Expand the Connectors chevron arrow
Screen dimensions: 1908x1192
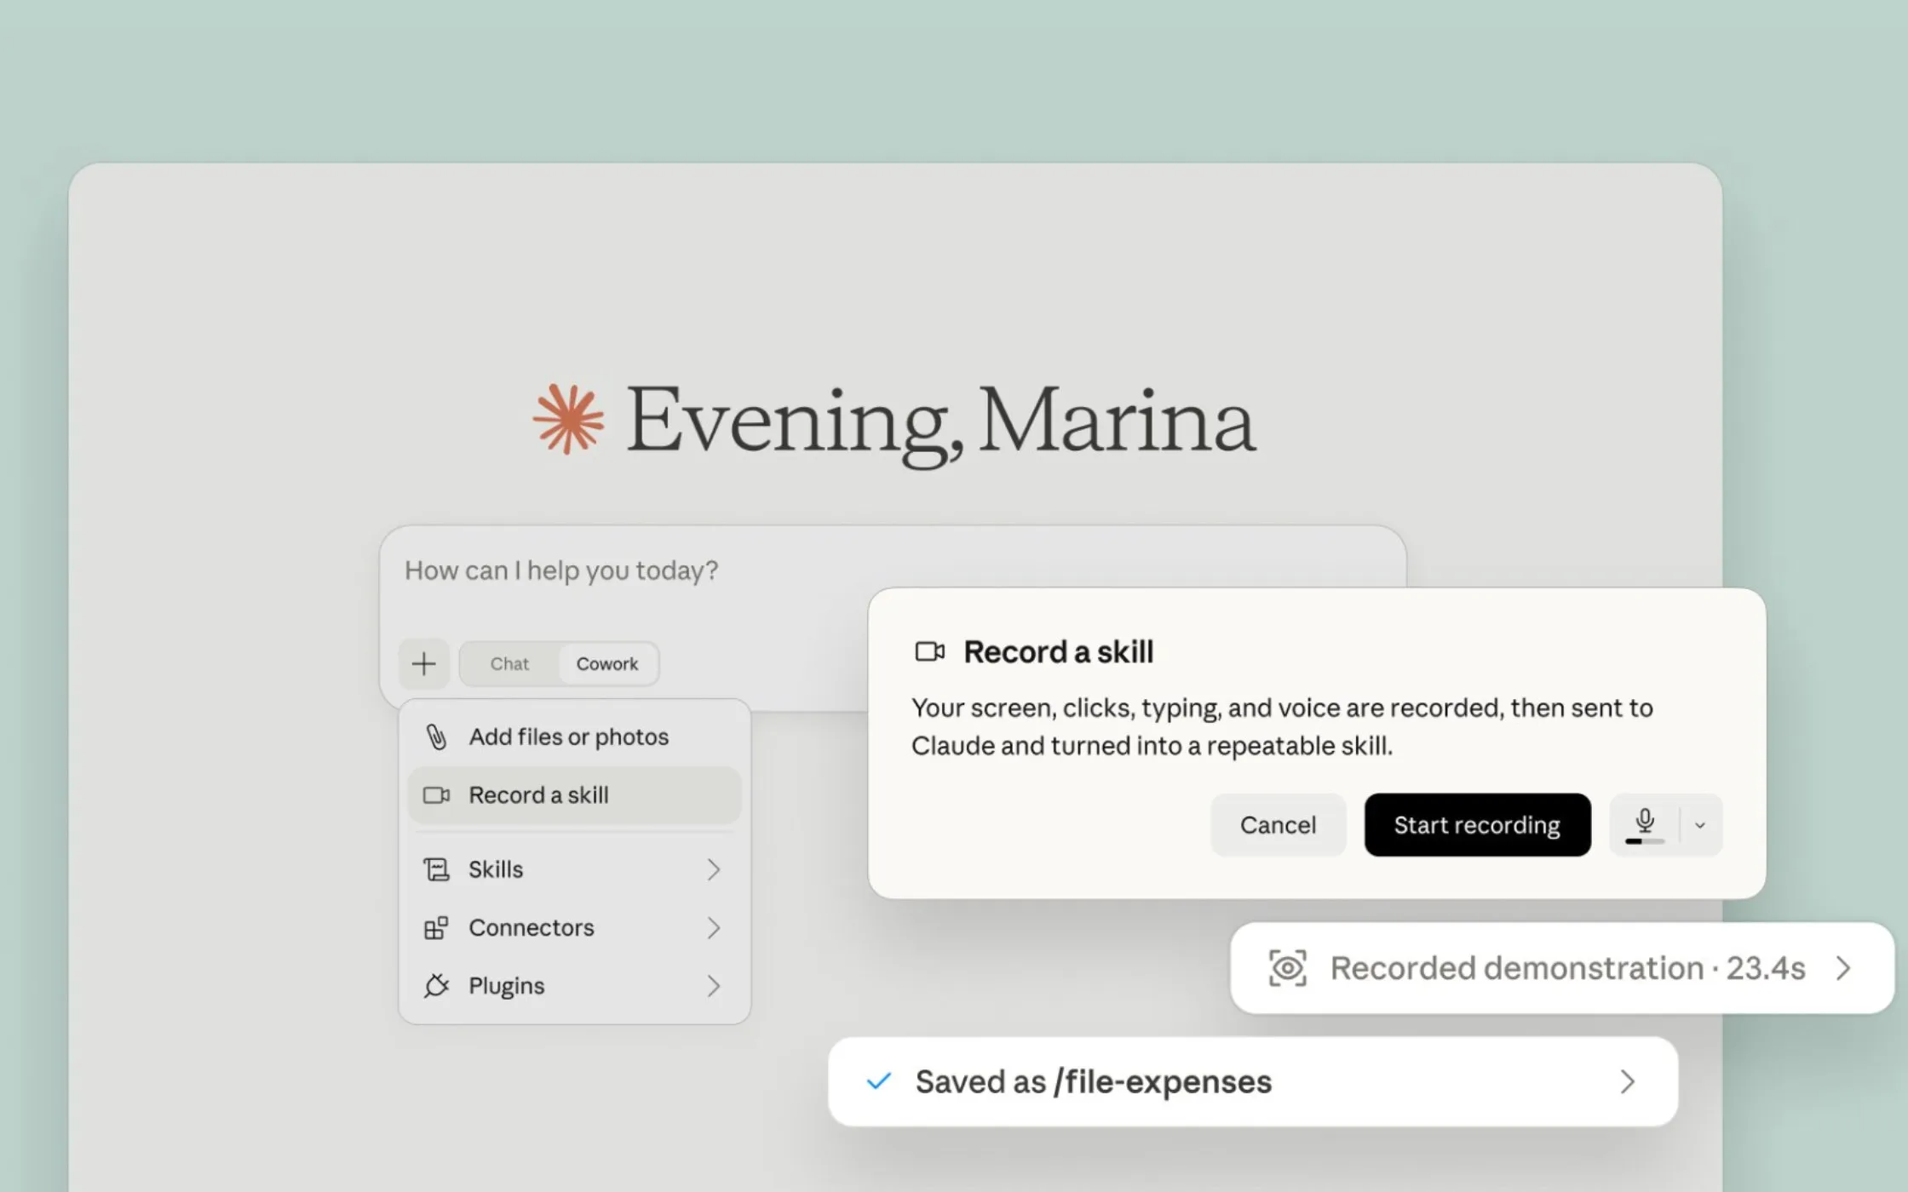coord(714,927)
